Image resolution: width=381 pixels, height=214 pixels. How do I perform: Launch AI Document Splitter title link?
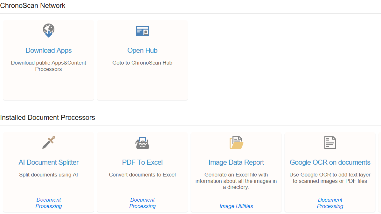pyautogui.click(x=49, y=162)
